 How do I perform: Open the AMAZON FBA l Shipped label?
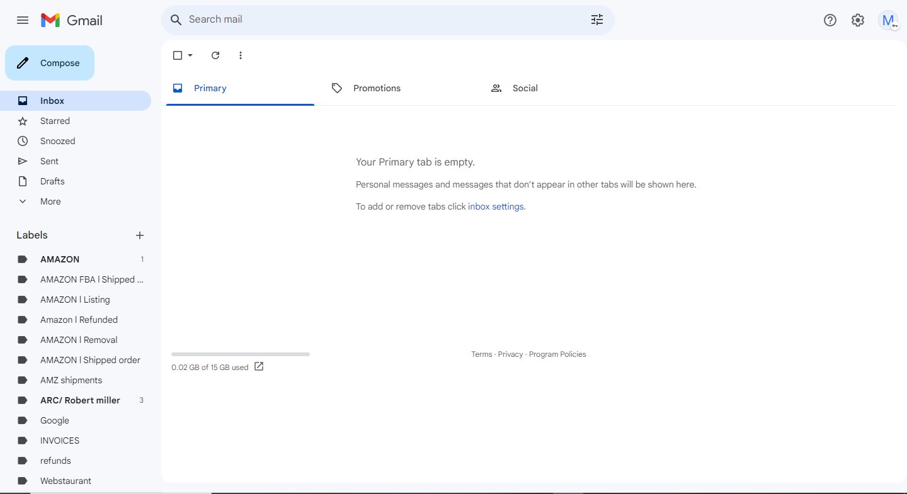point(76,279)
